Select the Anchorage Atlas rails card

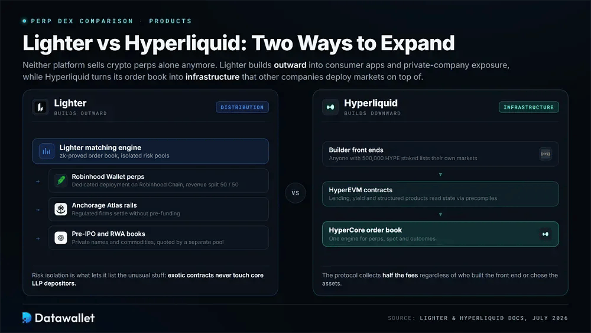click(x=158, y=209)
